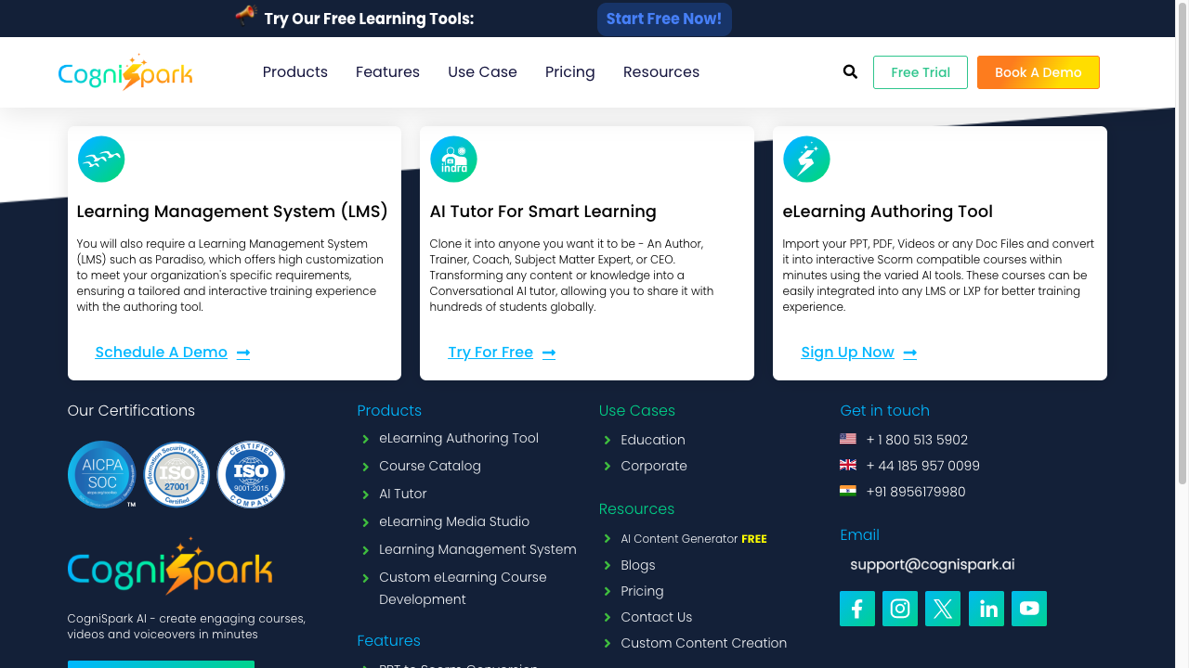Select the eLearning Authoring Tool lightning icon

(x=806, y=159)
